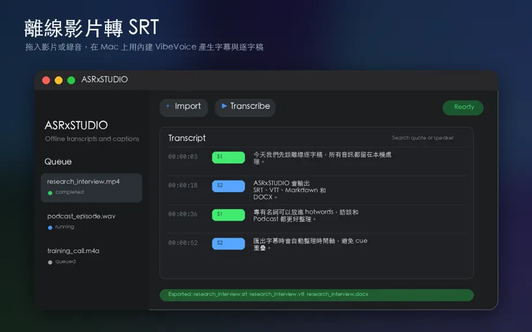Click timestamp 00:00:52
Image resolution: width=532 pixels, height=332 pixels.
(183, 243)
